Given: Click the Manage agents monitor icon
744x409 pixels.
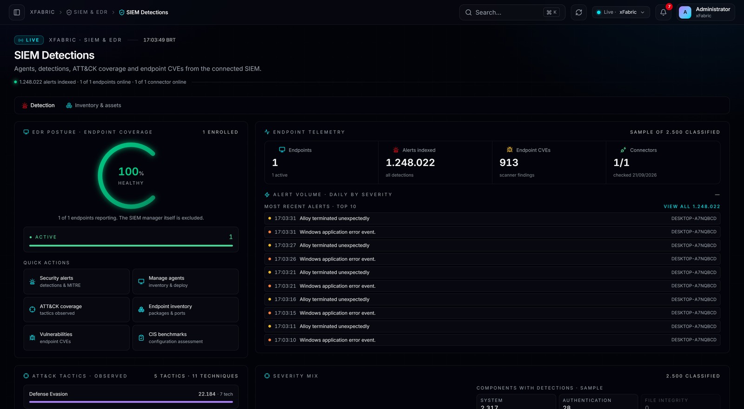Looking at the screenshot, I should click(x=141, y=282).
